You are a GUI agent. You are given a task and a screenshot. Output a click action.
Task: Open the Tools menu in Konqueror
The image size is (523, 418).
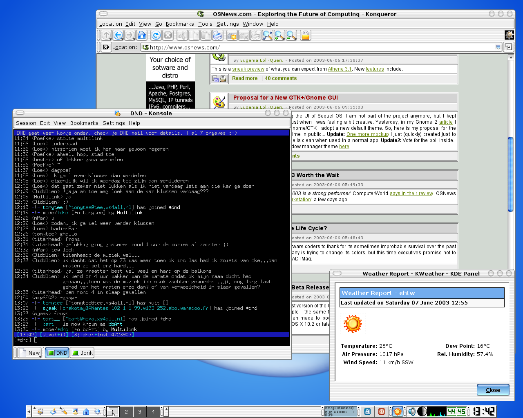coord(205,24)
